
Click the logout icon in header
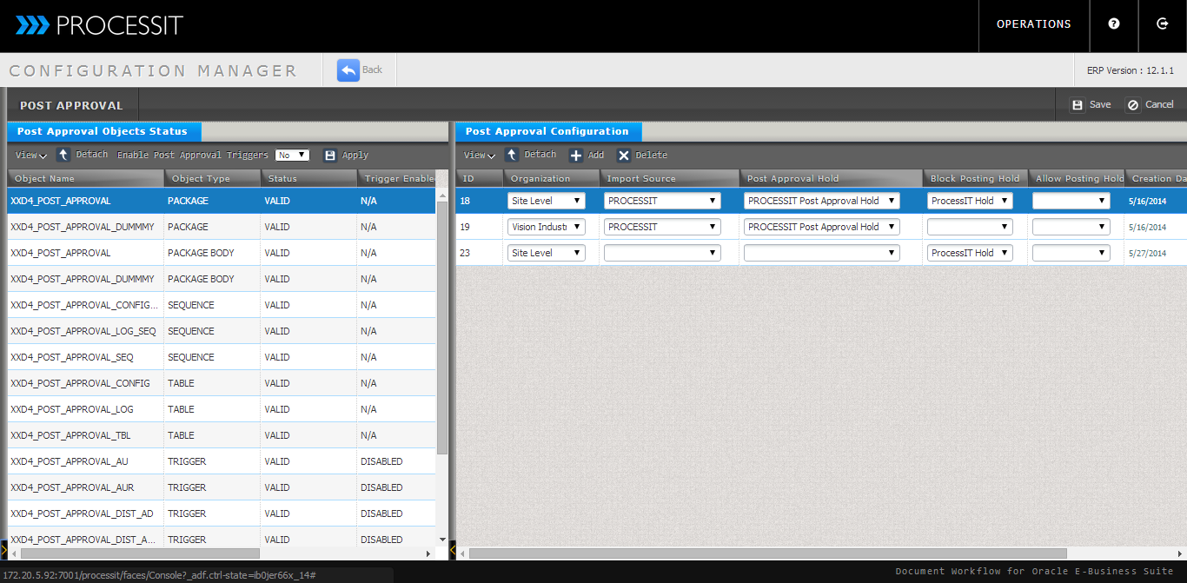1163,24
